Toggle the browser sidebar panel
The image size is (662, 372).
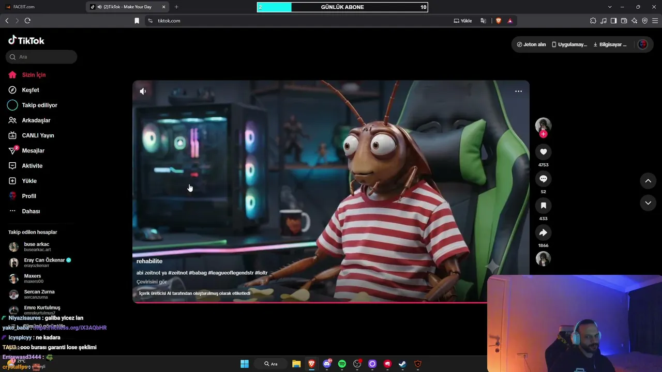pyautogui.click(x=613, y=21)
